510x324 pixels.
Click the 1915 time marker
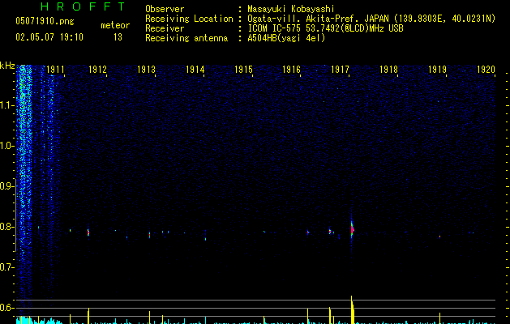(243, 70)
